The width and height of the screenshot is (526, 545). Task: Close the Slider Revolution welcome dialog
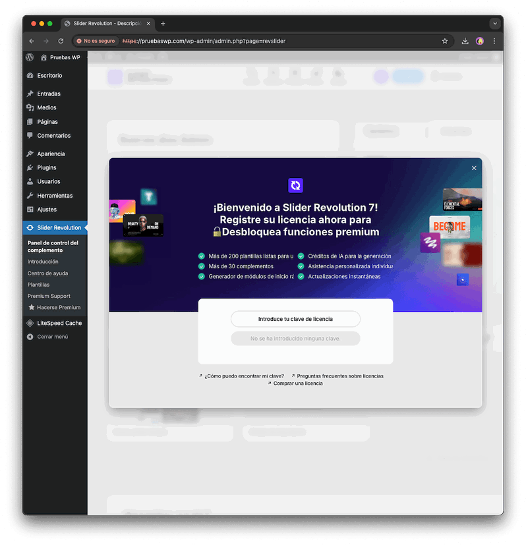[x=474, y=168]
